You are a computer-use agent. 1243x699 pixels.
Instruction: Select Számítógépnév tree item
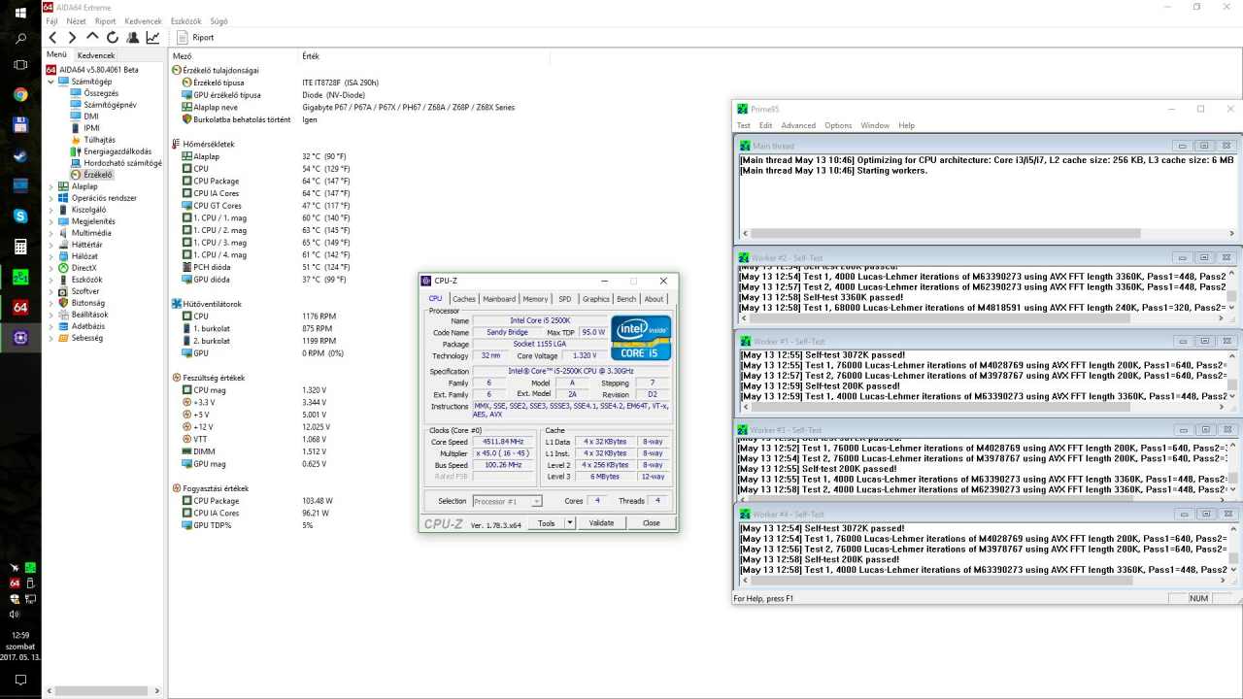(110, 105)
